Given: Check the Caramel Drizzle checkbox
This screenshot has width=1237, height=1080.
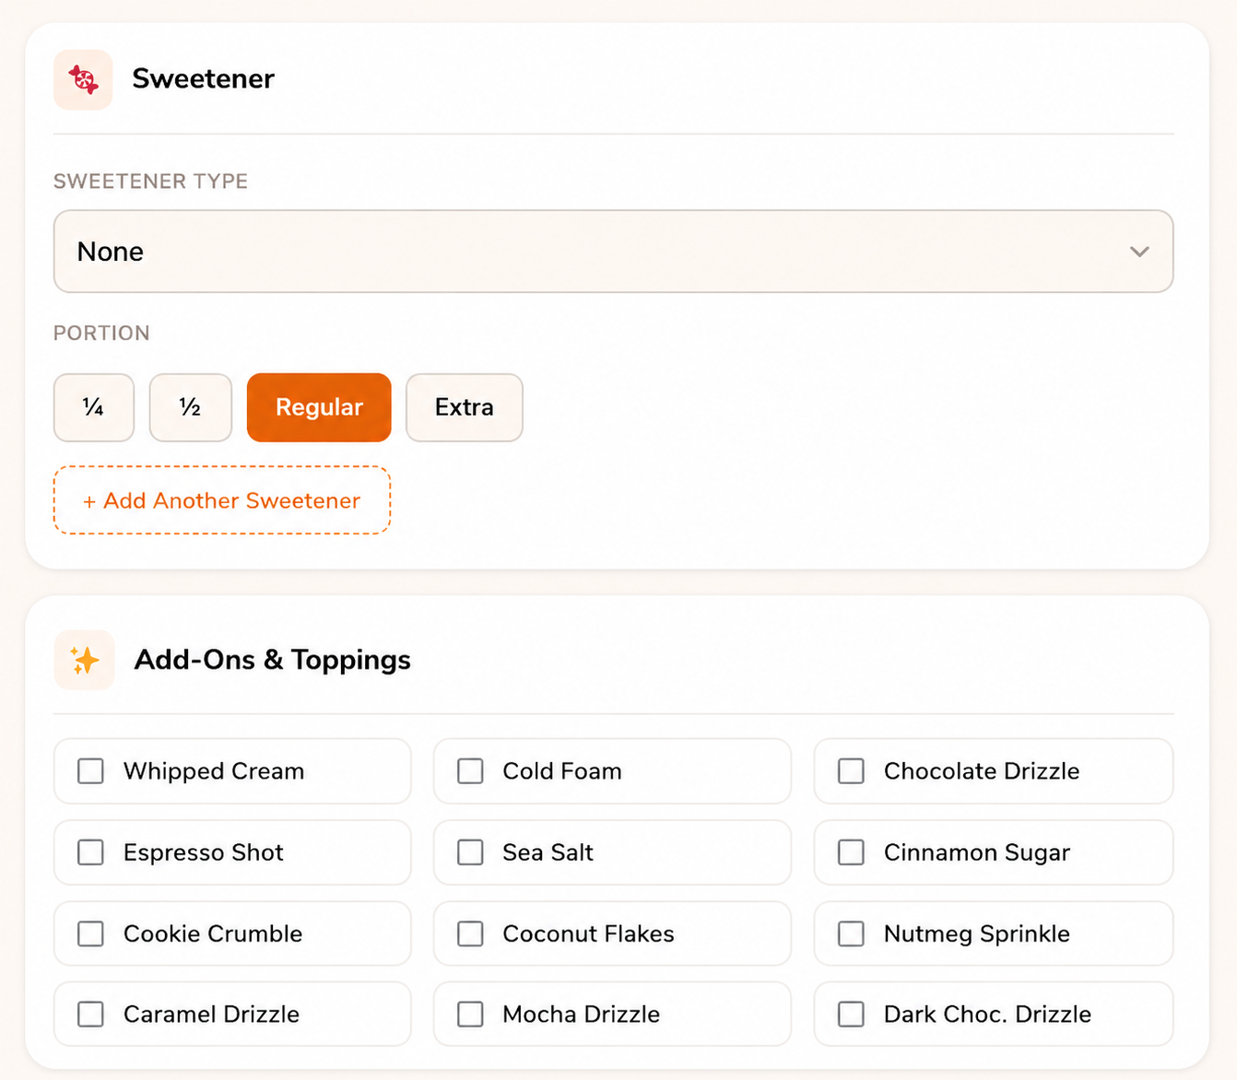Looking at the screenshot, I should [90, 1015].
